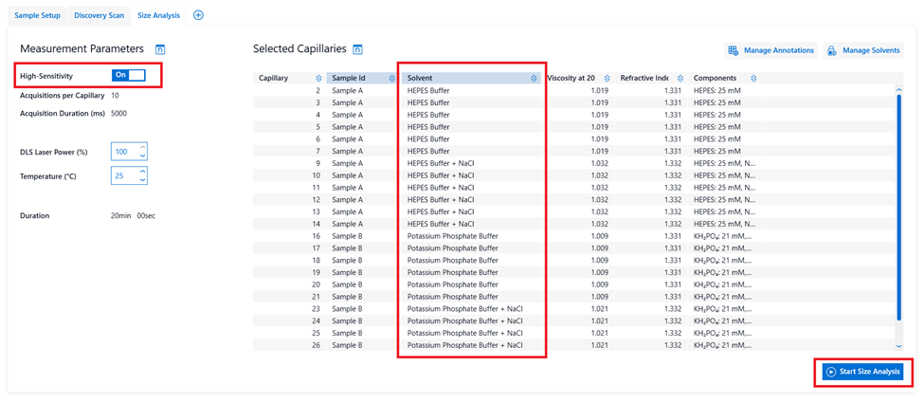The width and height of the screenshot is (924, 403).
Task: Select the Size Analysis tab
Action: (158, 15)
